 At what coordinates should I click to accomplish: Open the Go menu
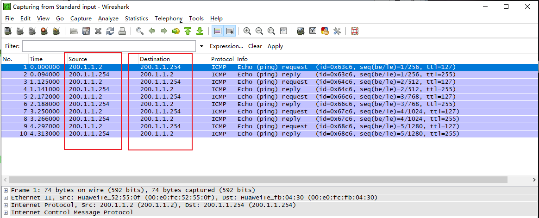pos(60,19)
